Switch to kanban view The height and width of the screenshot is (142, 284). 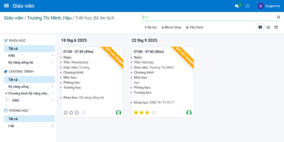(x=260, y=27)
